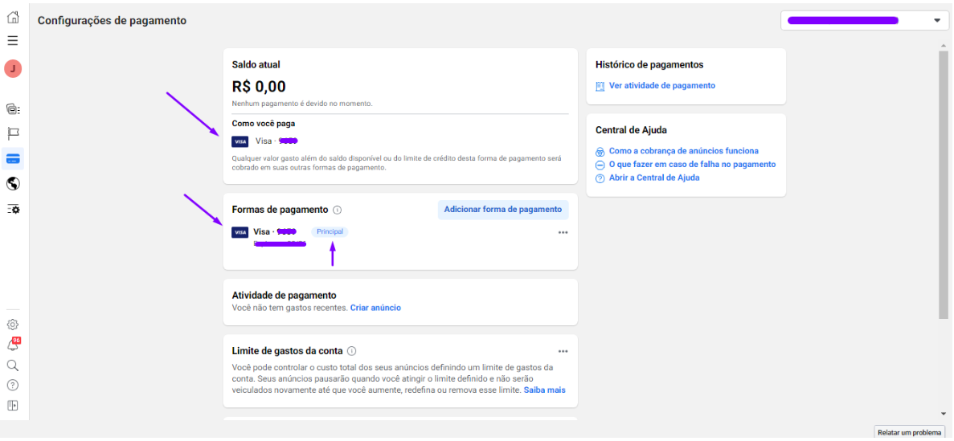Click Configurações de pagamento page title

112,21
